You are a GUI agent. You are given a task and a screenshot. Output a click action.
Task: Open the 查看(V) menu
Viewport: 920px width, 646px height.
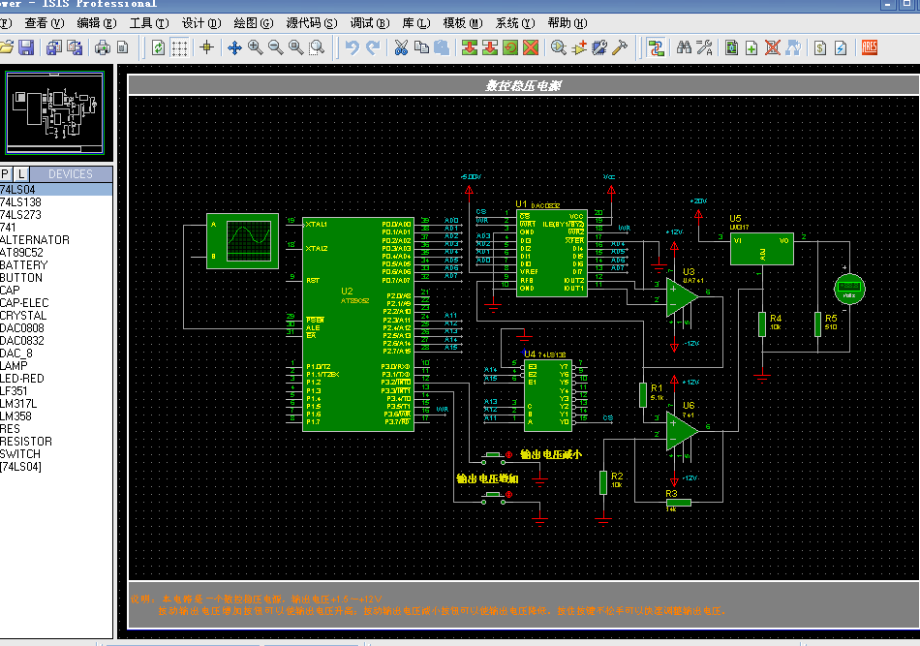[45, 23]
